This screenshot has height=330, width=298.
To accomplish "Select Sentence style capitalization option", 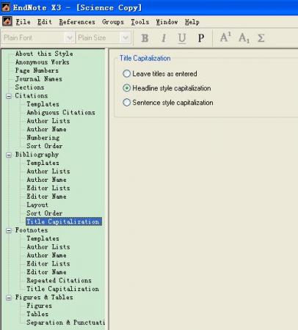I will [168, 103].
